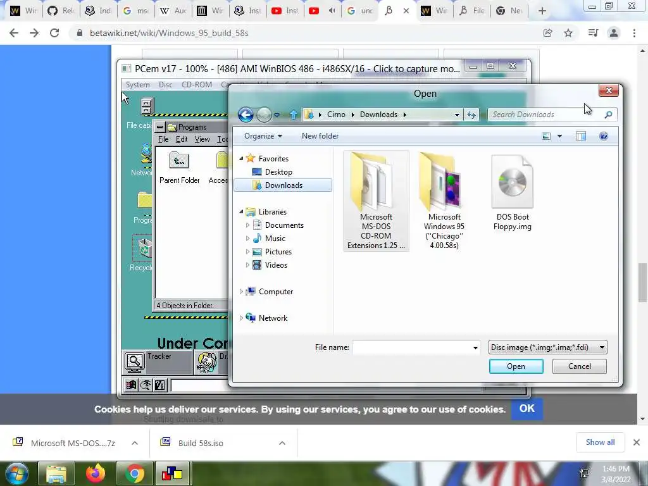Accept cookies with the OK button
This screenshot has width=648, height=486.
[527, 409]
